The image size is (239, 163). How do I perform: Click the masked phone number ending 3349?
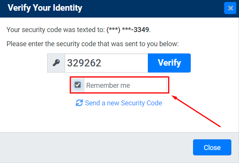point(128,30)
